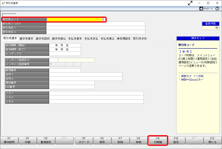Open the 取引先手形 tab
The height and width of the screenshot is (149, 222).
click(140, 38)
